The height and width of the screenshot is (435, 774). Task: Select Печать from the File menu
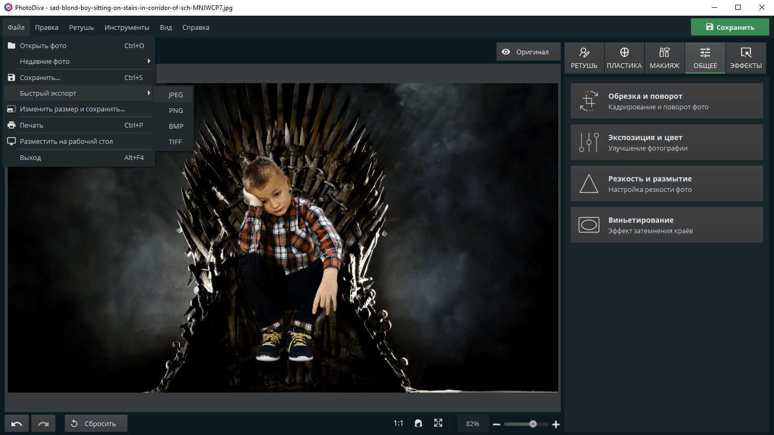tap(31, 125)
